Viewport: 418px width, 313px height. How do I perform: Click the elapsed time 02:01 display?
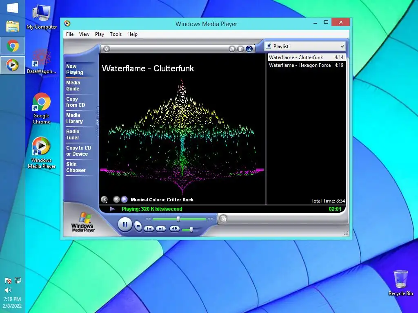[335, 209]
